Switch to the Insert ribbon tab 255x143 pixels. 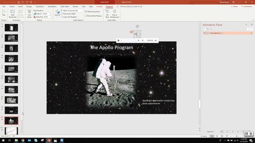coord(20,7)
